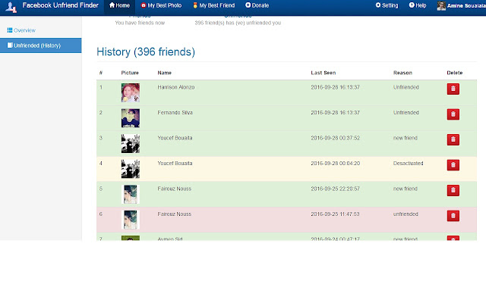Delete Fairouz Nouss unfriended entry
This screenshot has height=303, width=486.
(453, 215)
